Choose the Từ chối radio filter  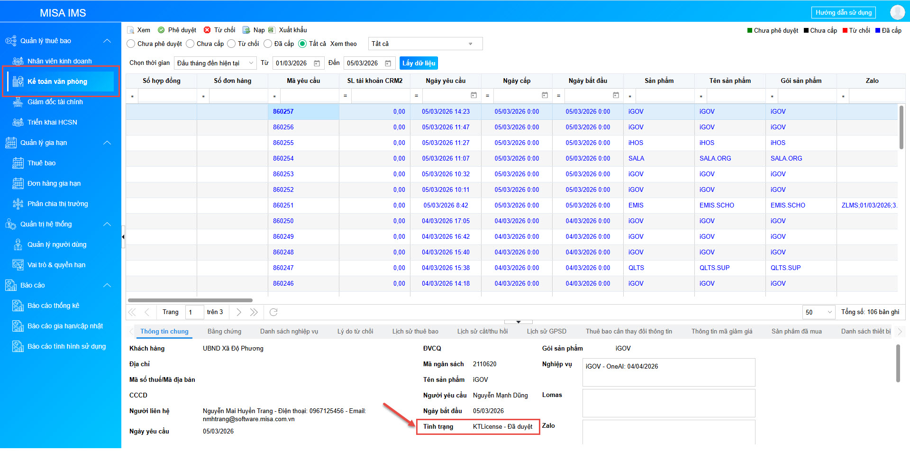pyautogui.click(x=231, y=44)
